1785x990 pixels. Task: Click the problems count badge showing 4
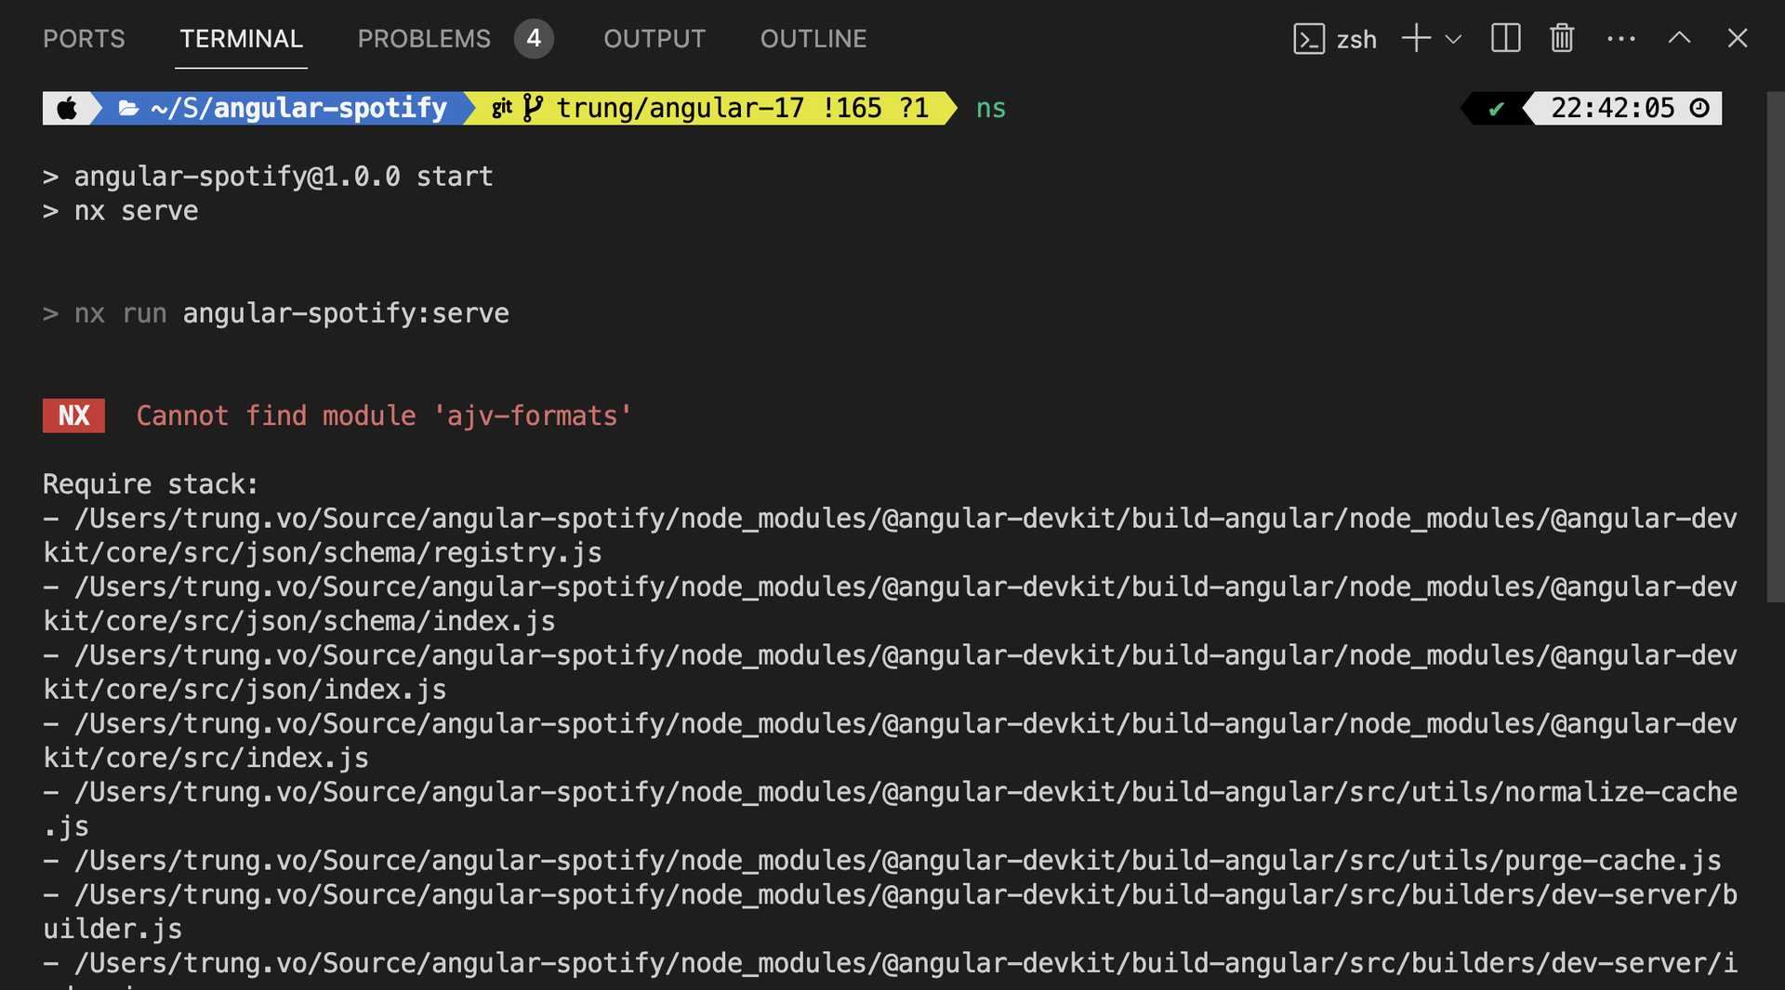pos(535,38)
